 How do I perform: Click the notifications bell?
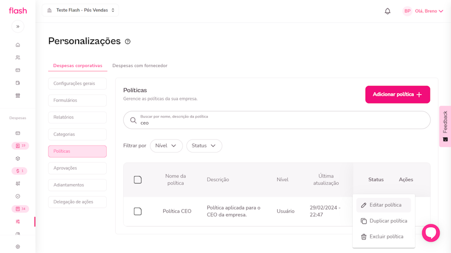tap(387, 11)
